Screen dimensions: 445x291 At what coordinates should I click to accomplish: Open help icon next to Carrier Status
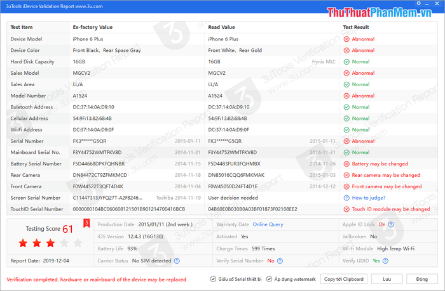[x=177, y=261]
